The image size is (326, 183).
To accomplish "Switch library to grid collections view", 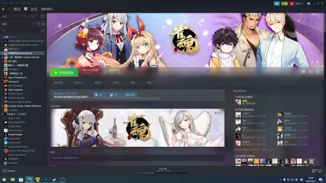I will point(43,16).
